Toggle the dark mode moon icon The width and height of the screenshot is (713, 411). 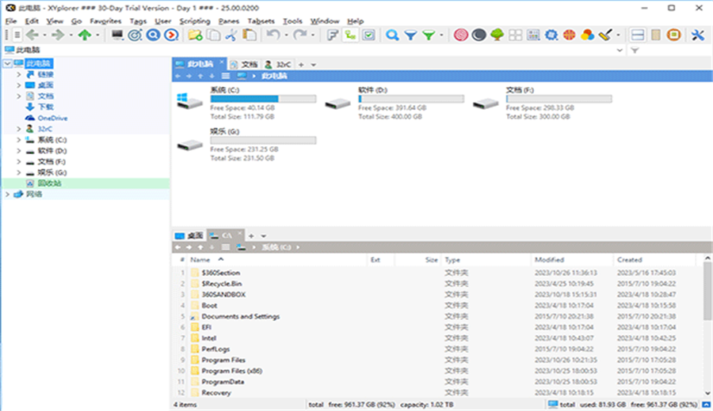479,35
